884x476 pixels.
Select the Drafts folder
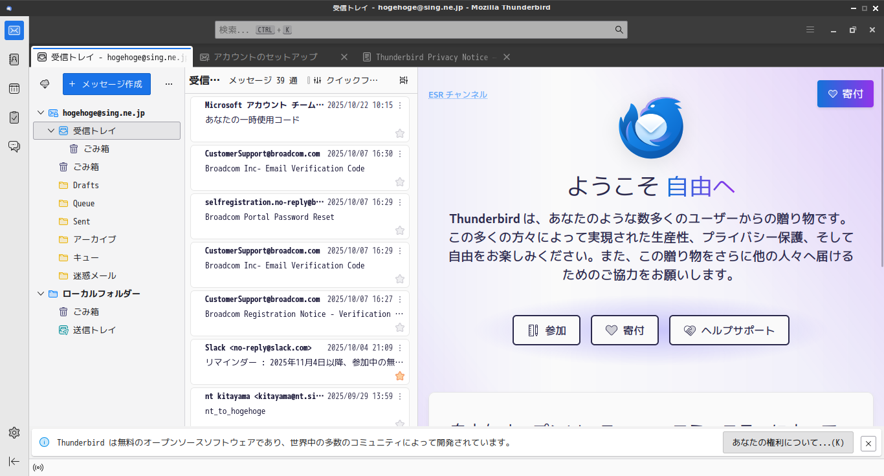click(107, 185)
